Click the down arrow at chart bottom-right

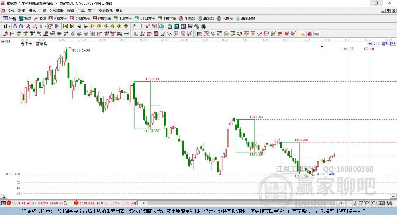pyautogui.click(x=394, y=196)
